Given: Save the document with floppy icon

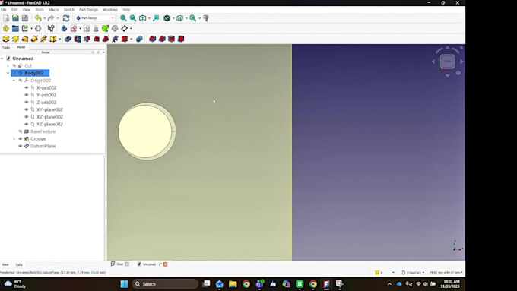Looking at the screenshot, I should 25,18.
